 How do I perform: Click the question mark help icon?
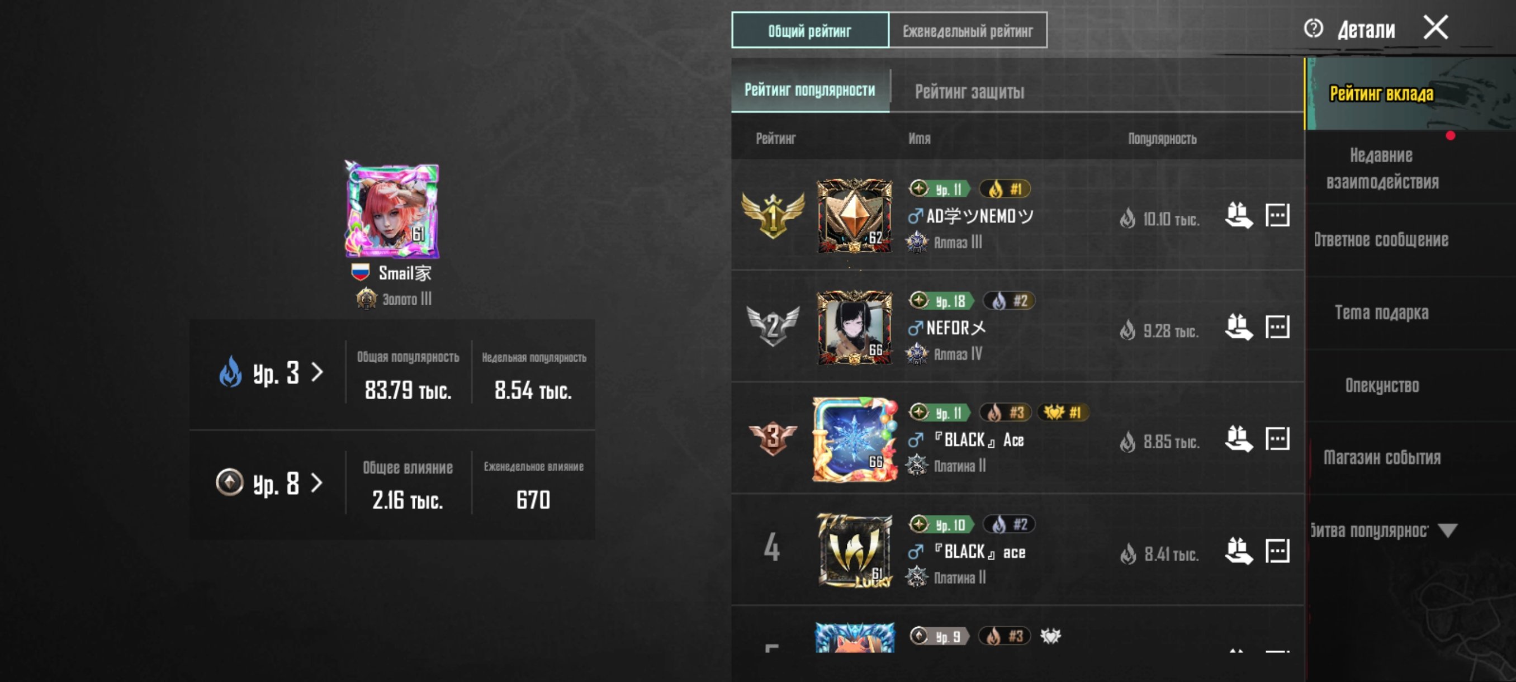(1313, 29)
